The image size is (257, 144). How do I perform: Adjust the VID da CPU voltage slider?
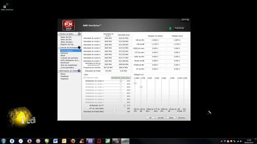135,83
